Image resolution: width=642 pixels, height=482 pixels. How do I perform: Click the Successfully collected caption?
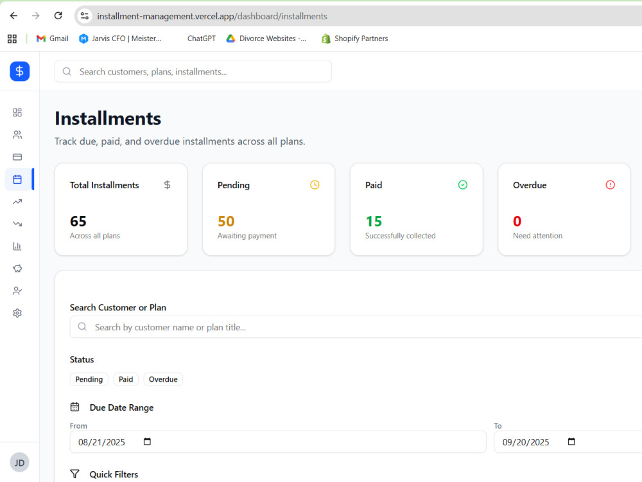[x=400, y=236]
